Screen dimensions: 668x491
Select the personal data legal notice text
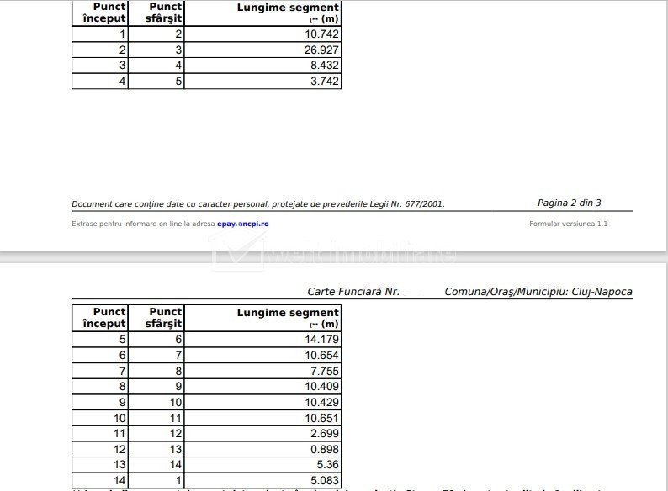(x=257, y=203)
